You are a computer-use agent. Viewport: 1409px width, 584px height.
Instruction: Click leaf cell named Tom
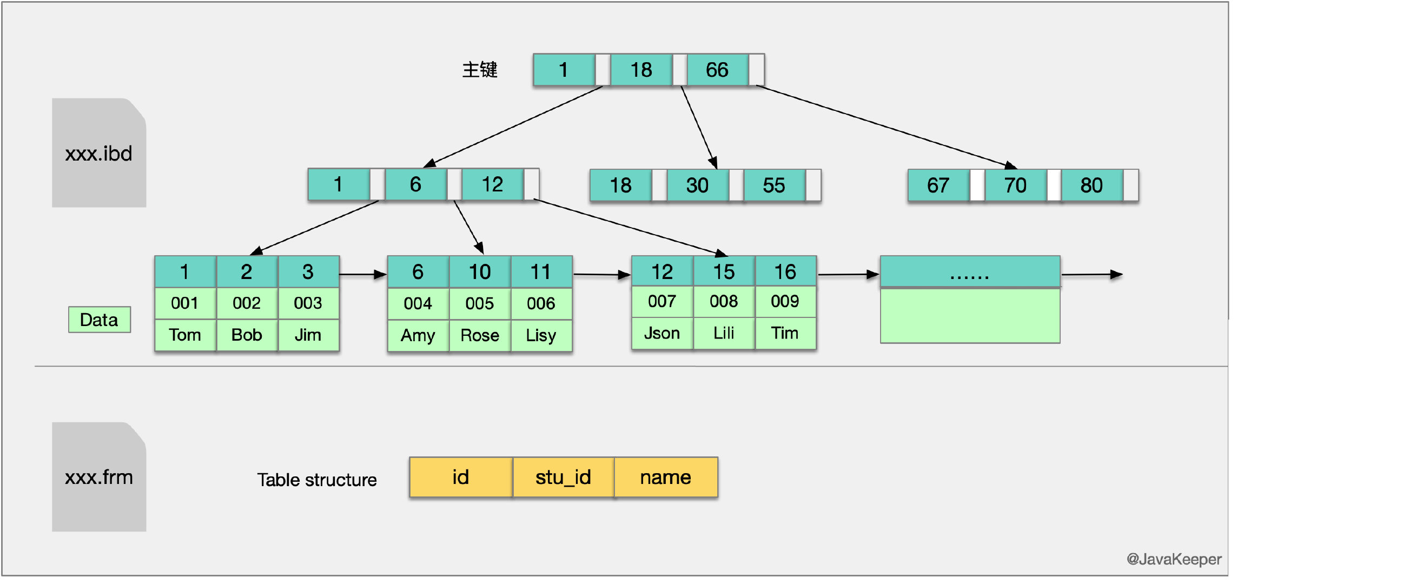185,334
